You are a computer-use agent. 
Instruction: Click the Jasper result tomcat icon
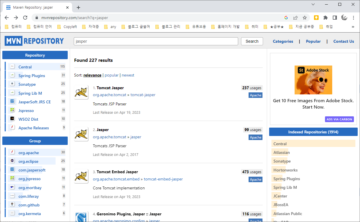(x=81, y=134)
